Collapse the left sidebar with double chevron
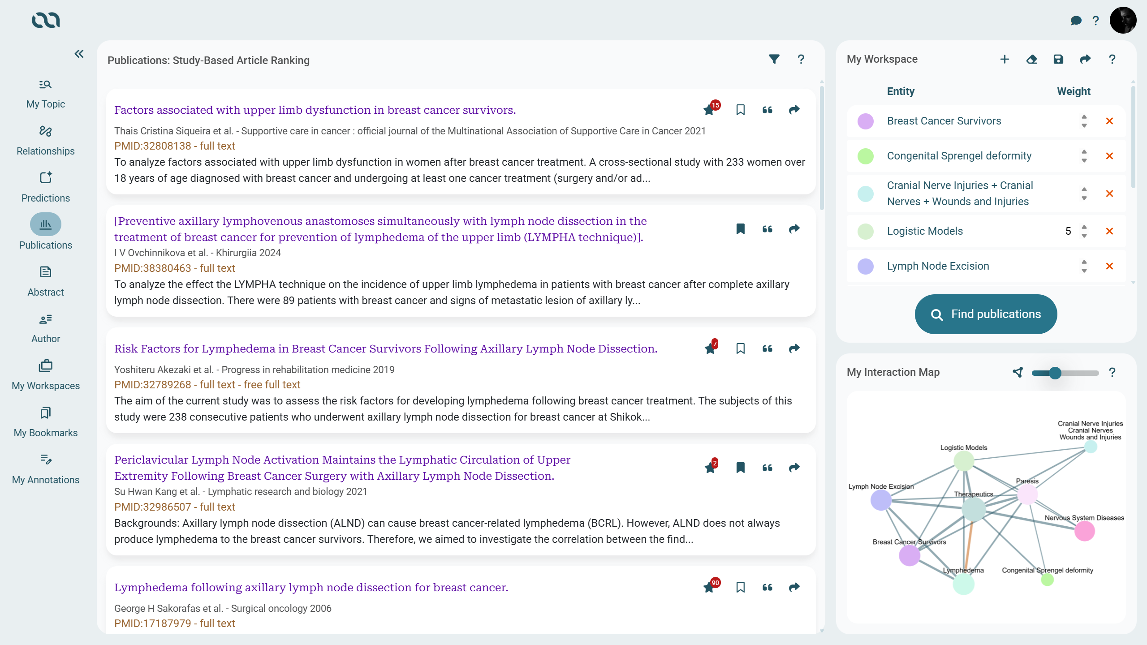Screen dimensions: 1147x645 (79, 54)
